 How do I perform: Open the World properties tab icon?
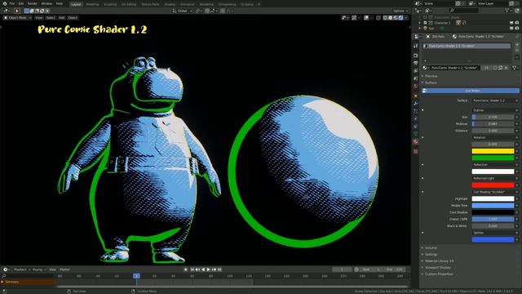point(415,87)
